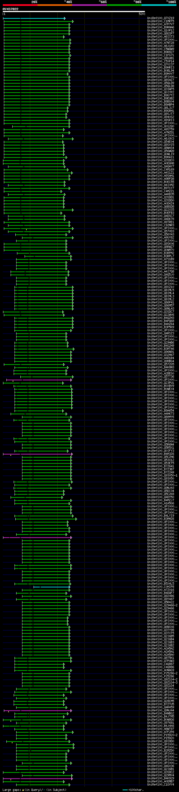This screenshot has height=792, width=179.
Task: Select UniRef100_C1GVY4 entry
Action: coord(161,785)
